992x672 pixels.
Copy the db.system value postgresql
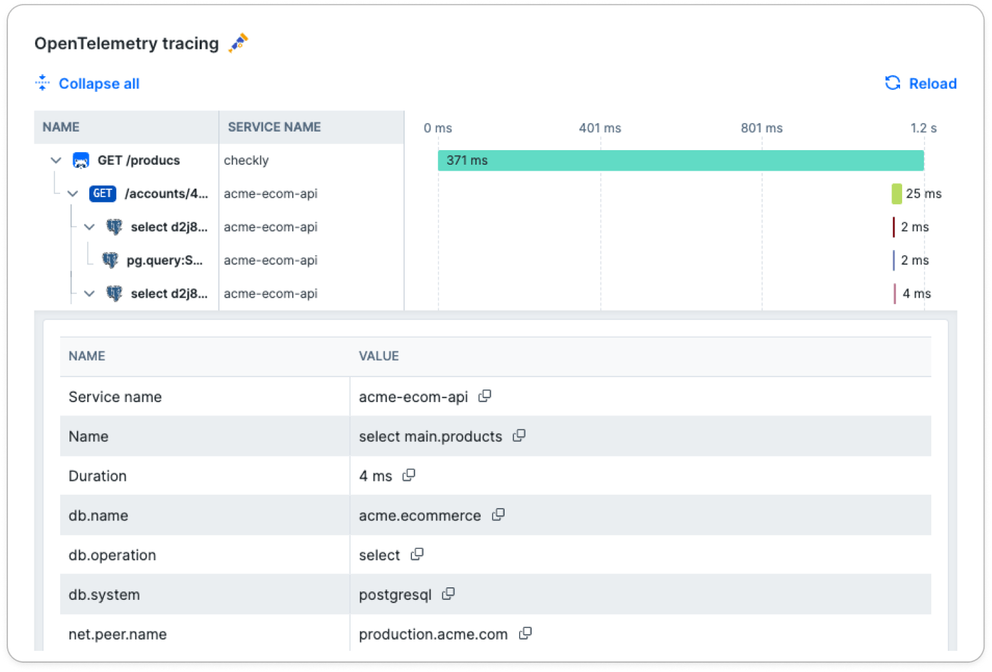(x=448, y=594)
